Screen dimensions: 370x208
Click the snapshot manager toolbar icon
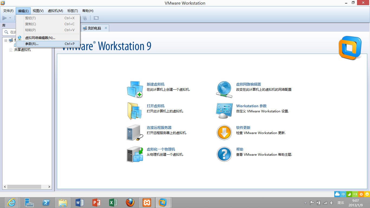[85, 18]
